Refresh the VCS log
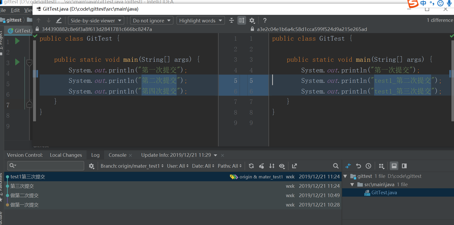Screen dimensions: 454x225 click(251, 166)
